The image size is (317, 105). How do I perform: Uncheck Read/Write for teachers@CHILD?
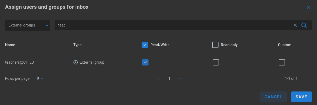pos(145,62)
